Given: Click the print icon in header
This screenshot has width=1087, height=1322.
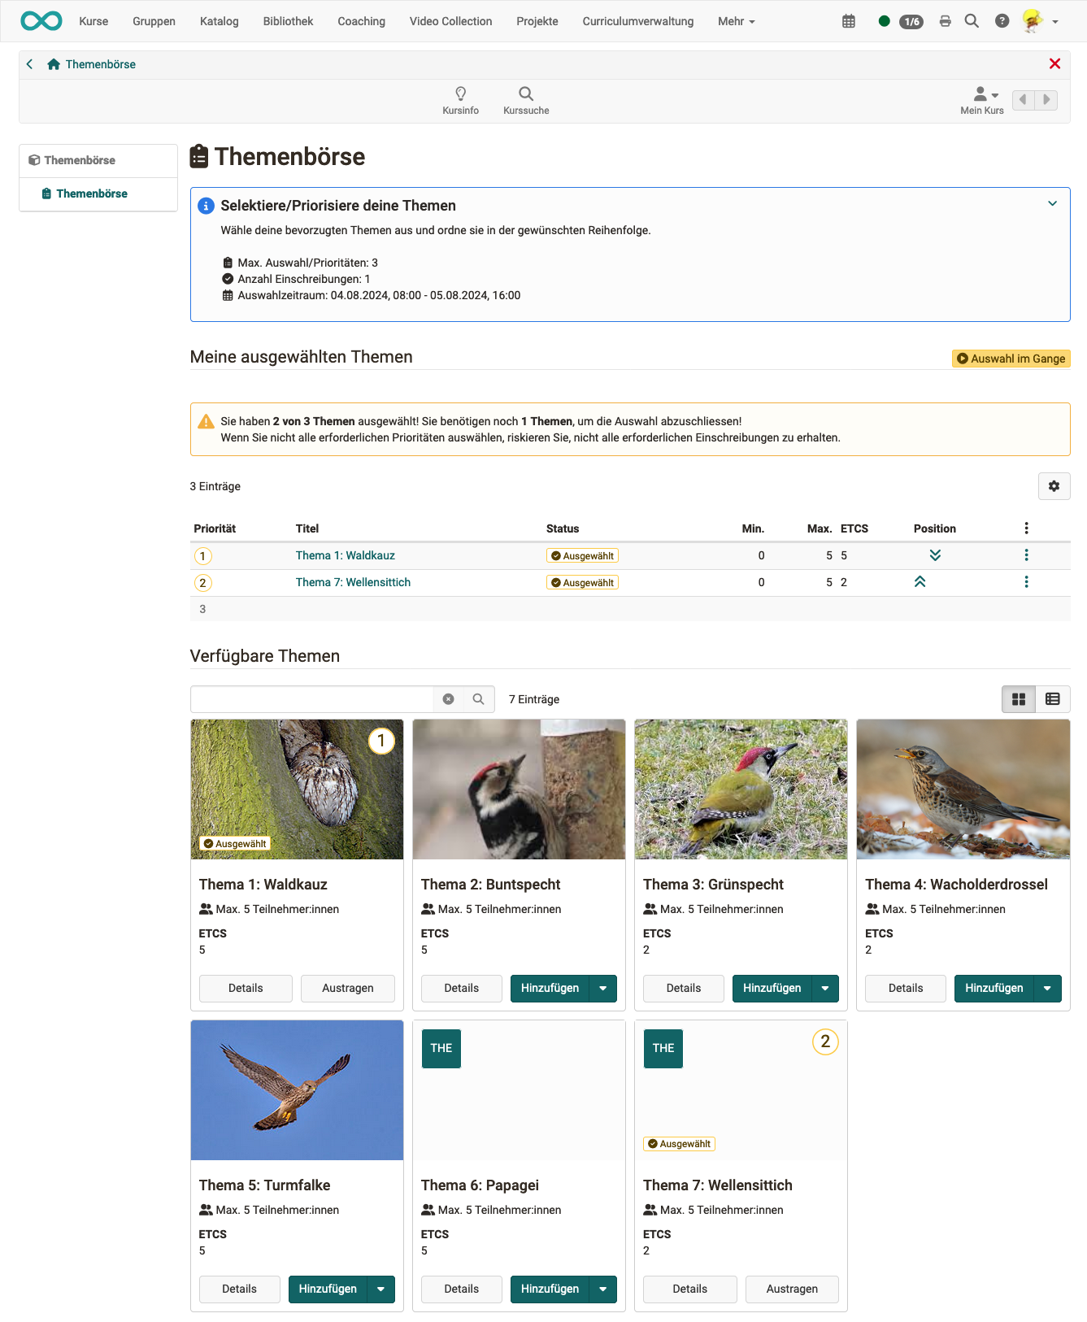Looking at the screenshot, I should coord(945,21).
